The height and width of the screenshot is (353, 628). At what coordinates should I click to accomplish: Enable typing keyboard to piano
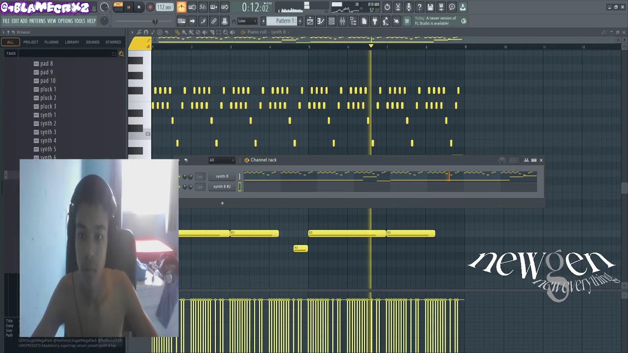click(x=182, y=21)
